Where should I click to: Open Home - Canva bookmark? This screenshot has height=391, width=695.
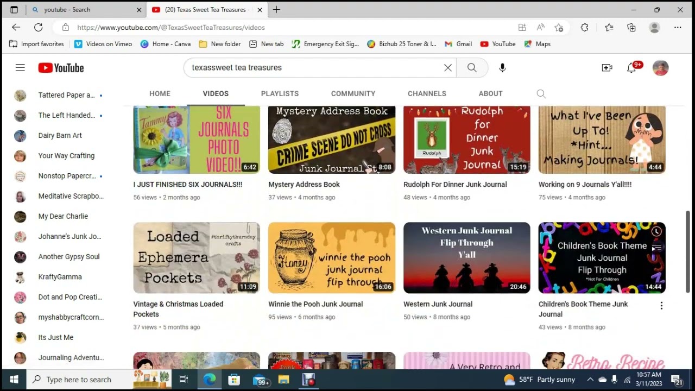166,44
